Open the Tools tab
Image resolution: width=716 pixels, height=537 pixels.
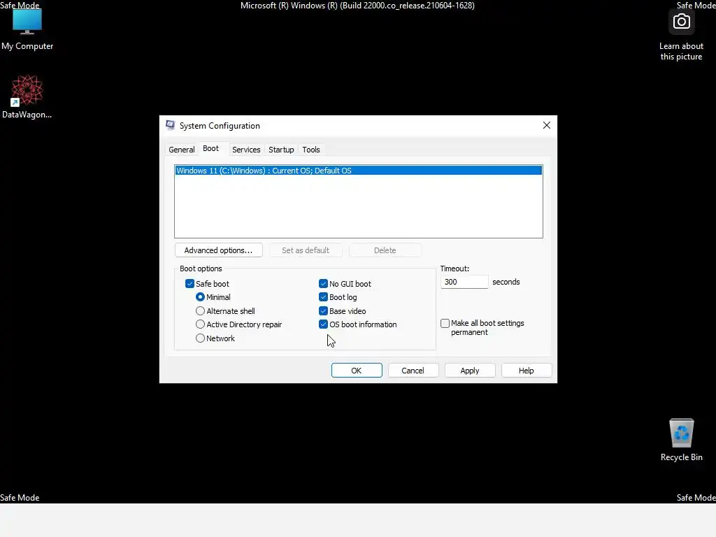(x=311, y=150)
